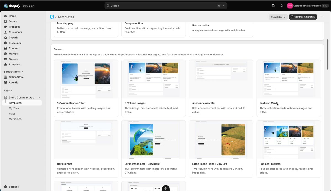Click the Agentic channel icon
The image size is (331, 191).
(x=6, y=83)
